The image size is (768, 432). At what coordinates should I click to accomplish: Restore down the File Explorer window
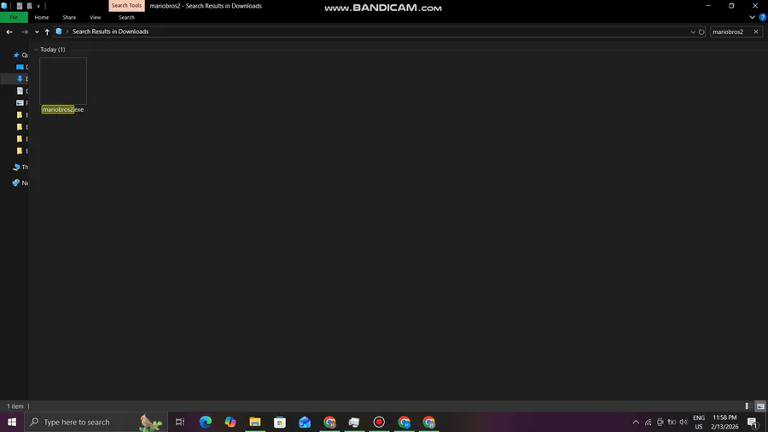pos(731,6)
